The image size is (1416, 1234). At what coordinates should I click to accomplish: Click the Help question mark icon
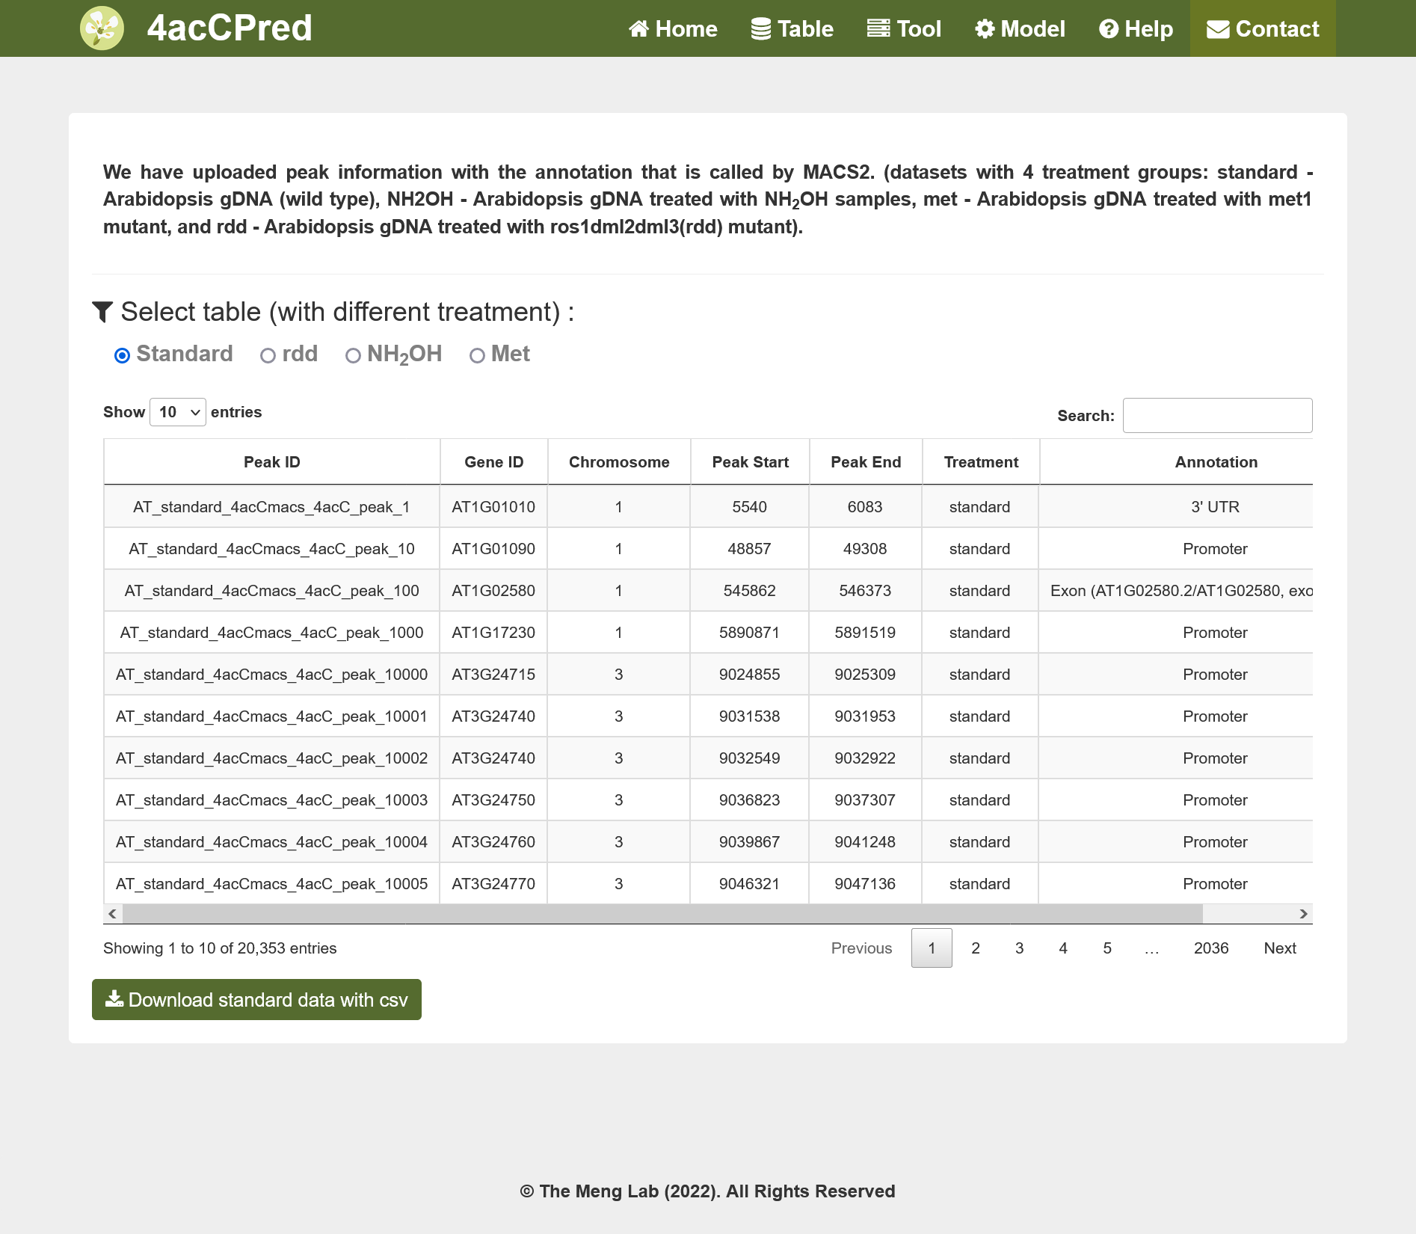coord(1109,28)
